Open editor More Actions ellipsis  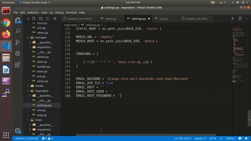(x=247, y=18)
